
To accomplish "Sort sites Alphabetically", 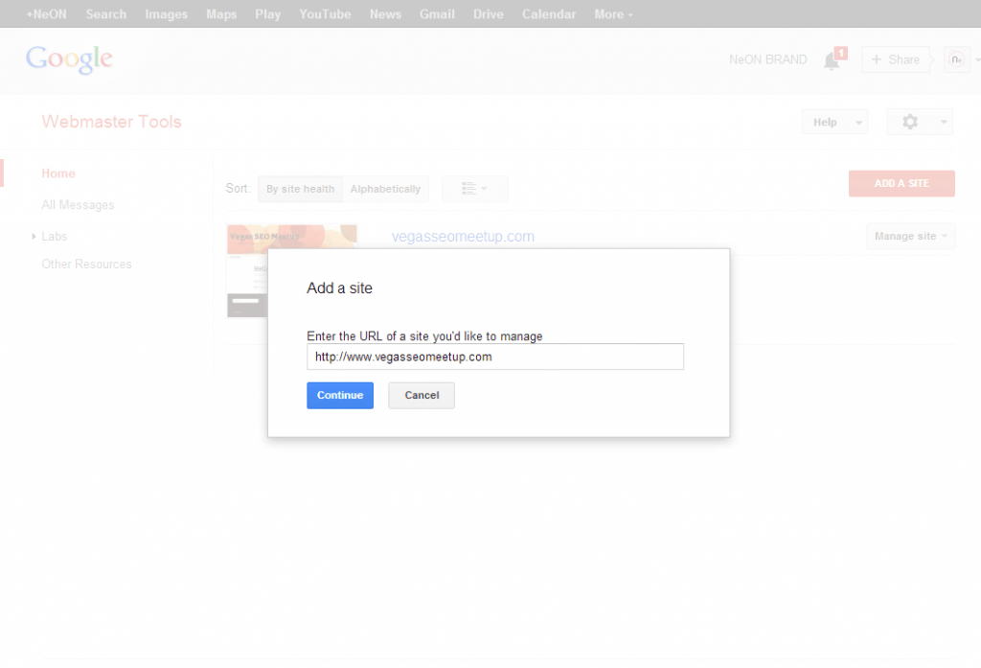I will [385, 189].
